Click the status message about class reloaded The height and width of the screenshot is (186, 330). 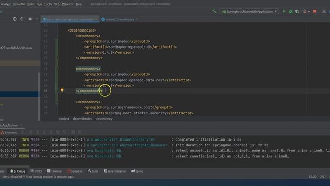pyautogui.click(x=37, y=177)
